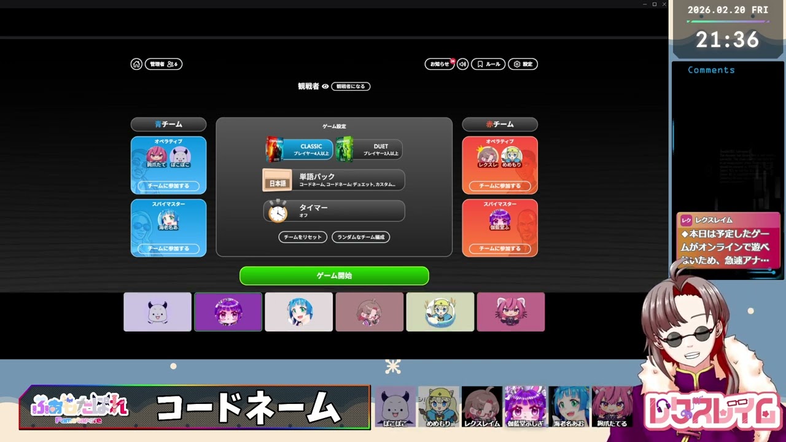Click レクスレ avatar in red operatives
The image size is (786, 442).
pos(488,155)
